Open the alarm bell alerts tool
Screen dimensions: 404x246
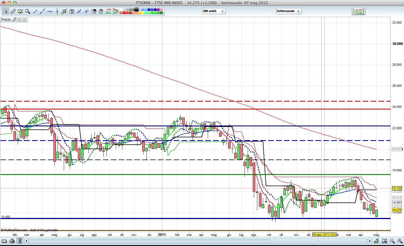[20, 11]
